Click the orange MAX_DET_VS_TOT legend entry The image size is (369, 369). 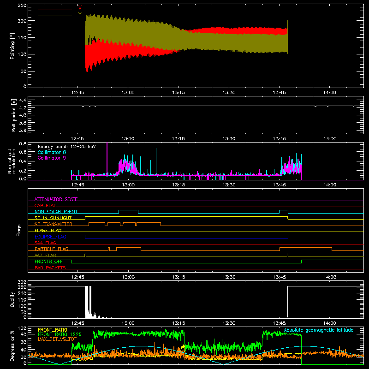pos(57,339)
